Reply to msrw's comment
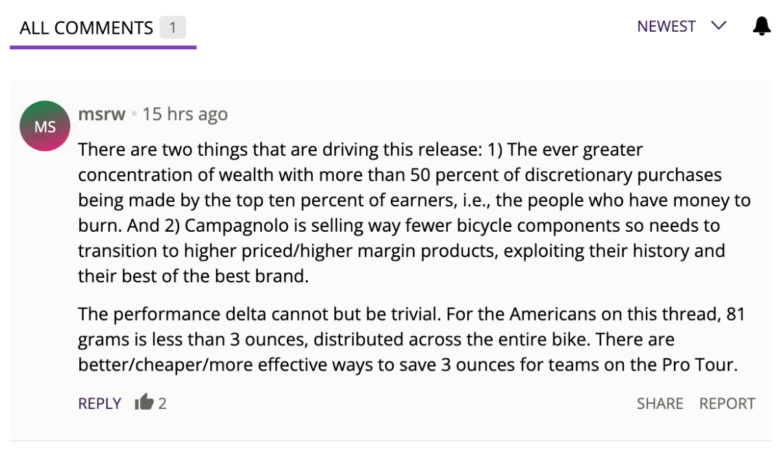 coord(99,403)
